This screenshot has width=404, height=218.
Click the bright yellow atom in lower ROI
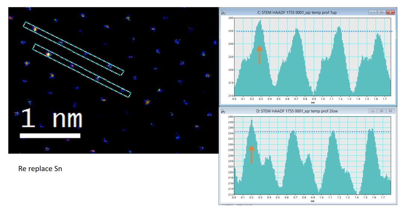pos(48,55)
